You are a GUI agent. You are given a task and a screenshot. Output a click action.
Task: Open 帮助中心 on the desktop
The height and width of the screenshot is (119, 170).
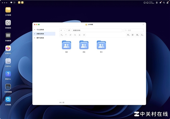(8, 74)
